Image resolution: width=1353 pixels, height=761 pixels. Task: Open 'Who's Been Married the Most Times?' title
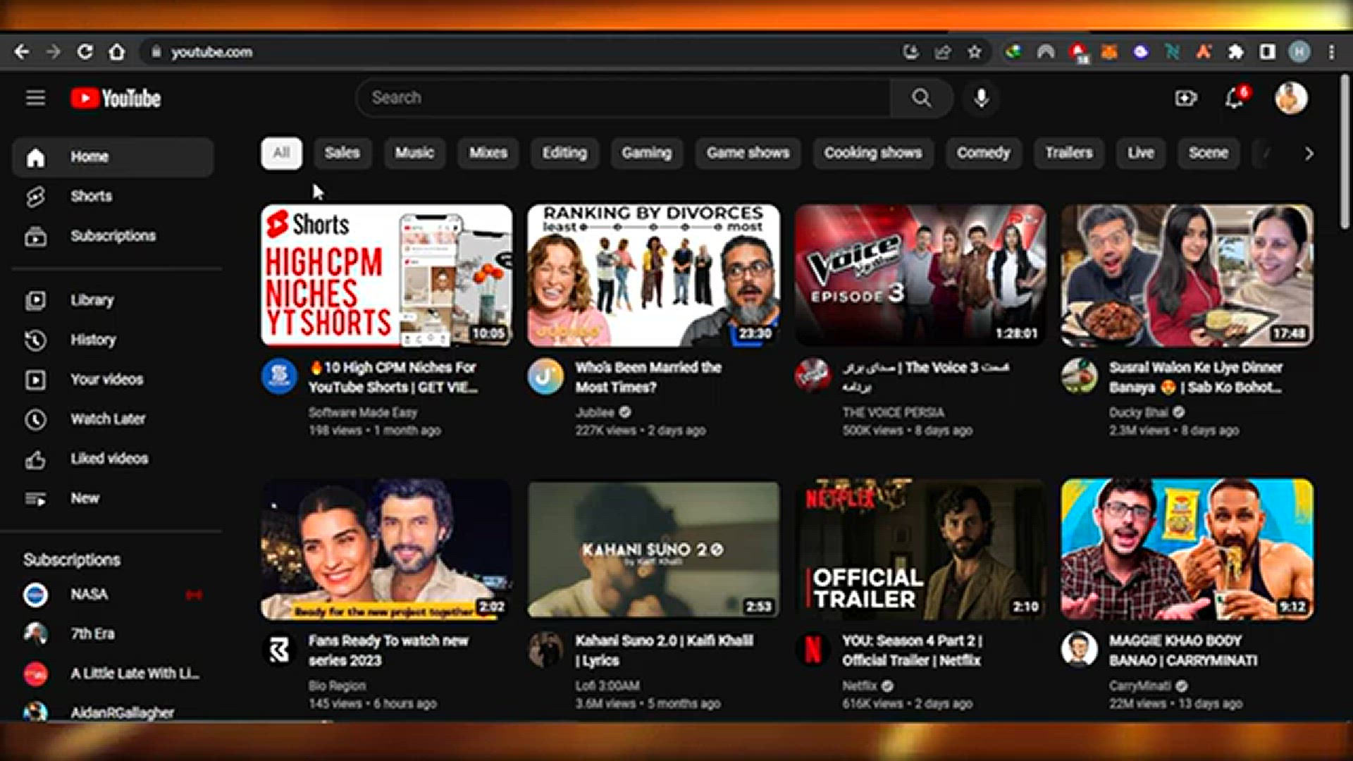tap(648, 377)
